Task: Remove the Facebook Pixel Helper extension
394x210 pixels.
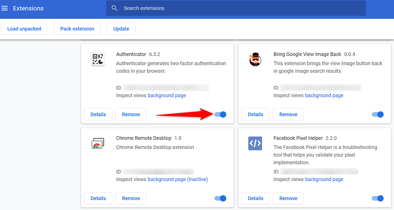Action: coord(288,198)
